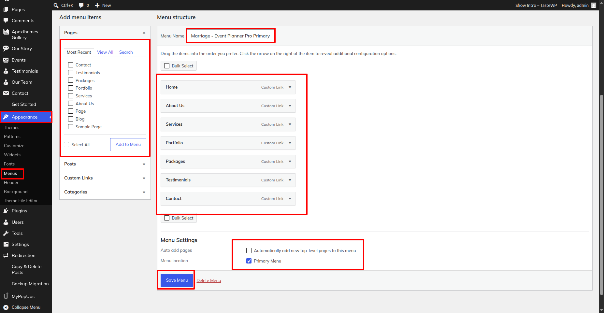
Task: Click the Settings sidebar icon
Action: pos(6,244)
